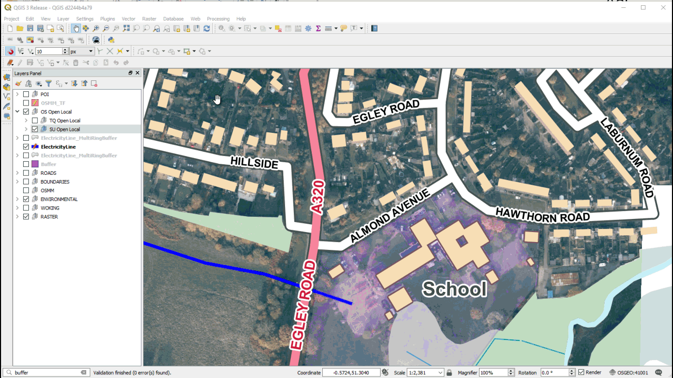Float the Layers Panel with undock button
Image resolution: width=673 pixels, height=378 pixels.
pyautogui.click(x=130, y=73)
